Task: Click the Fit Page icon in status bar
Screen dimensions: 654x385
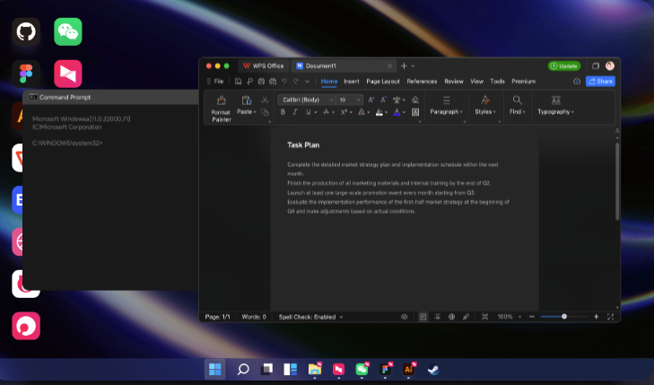Action: [484, 317]
